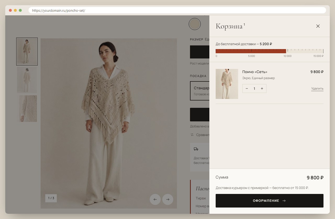Image resolution: width=335 pixels, height=219 pixels.
Task: Select third gallery thumbnail, knit close-up
Action: click(27, 108)
